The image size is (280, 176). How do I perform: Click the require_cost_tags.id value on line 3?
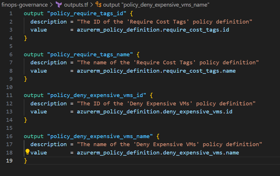[196, 30]
